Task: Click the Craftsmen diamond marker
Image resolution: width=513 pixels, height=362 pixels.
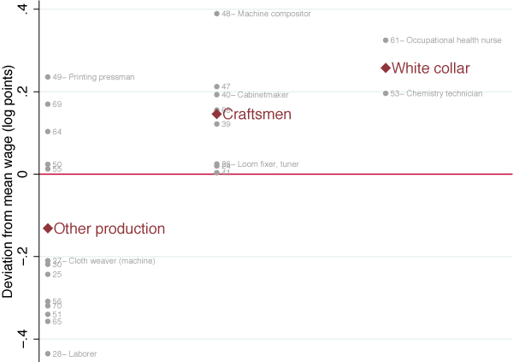Action: [217, 114]
